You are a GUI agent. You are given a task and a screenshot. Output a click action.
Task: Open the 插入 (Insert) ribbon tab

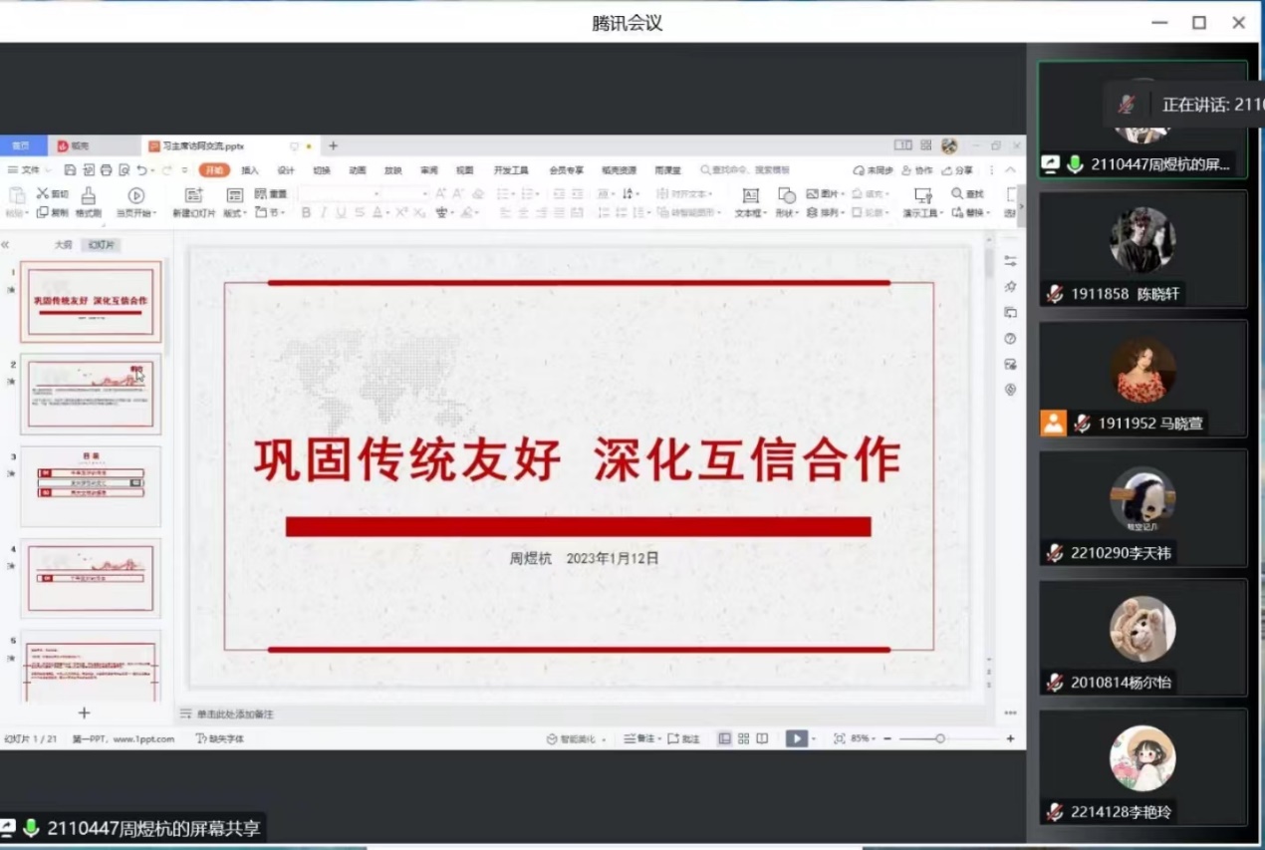click(250, 170)
